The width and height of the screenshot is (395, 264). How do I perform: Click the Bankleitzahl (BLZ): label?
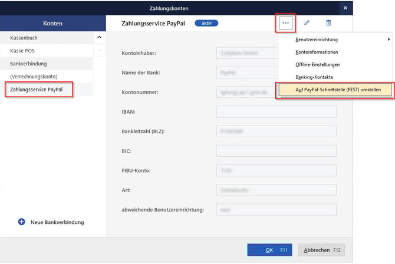(143, 131)
